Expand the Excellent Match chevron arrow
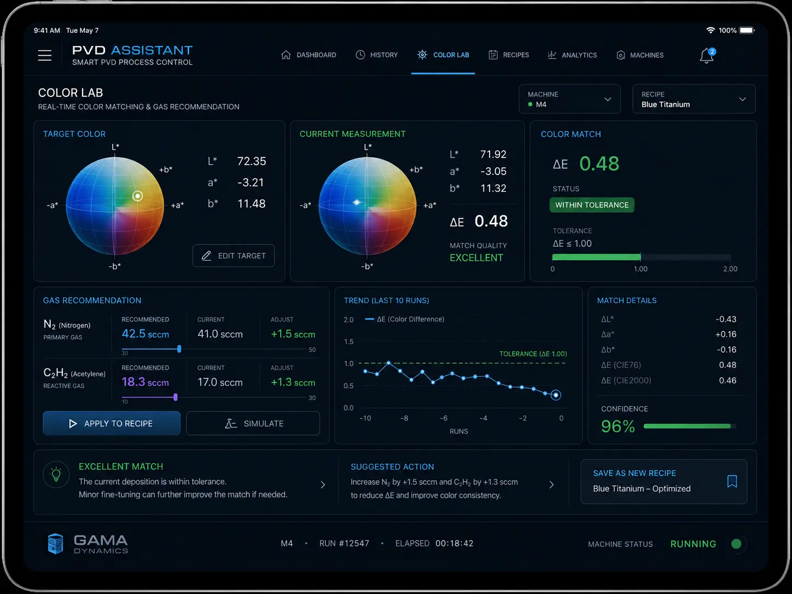The image size is (792, 594). click(323, 485)
